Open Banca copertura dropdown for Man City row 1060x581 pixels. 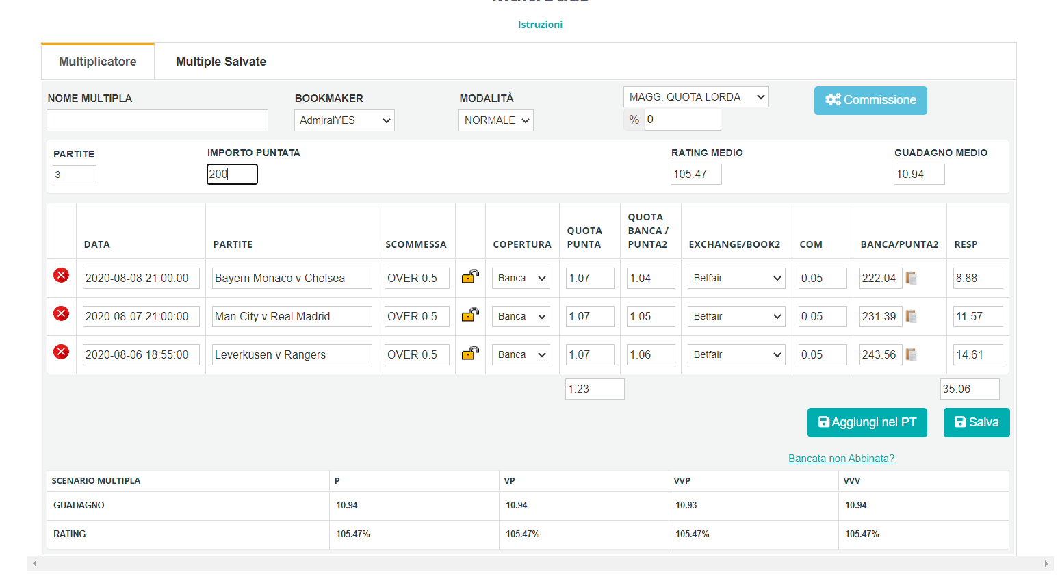521,316
